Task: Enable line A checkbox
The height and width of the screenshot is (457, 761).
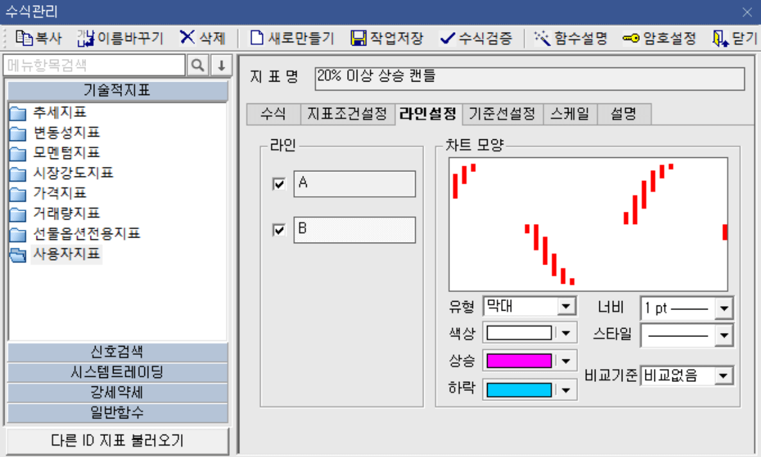Action: click(278, 184)
